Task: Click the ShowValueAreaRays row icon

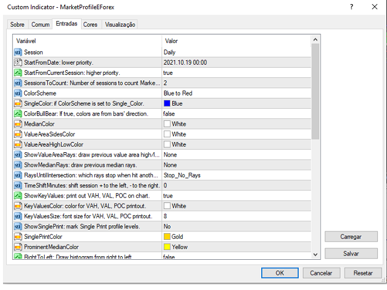Action: coord(18,155)
